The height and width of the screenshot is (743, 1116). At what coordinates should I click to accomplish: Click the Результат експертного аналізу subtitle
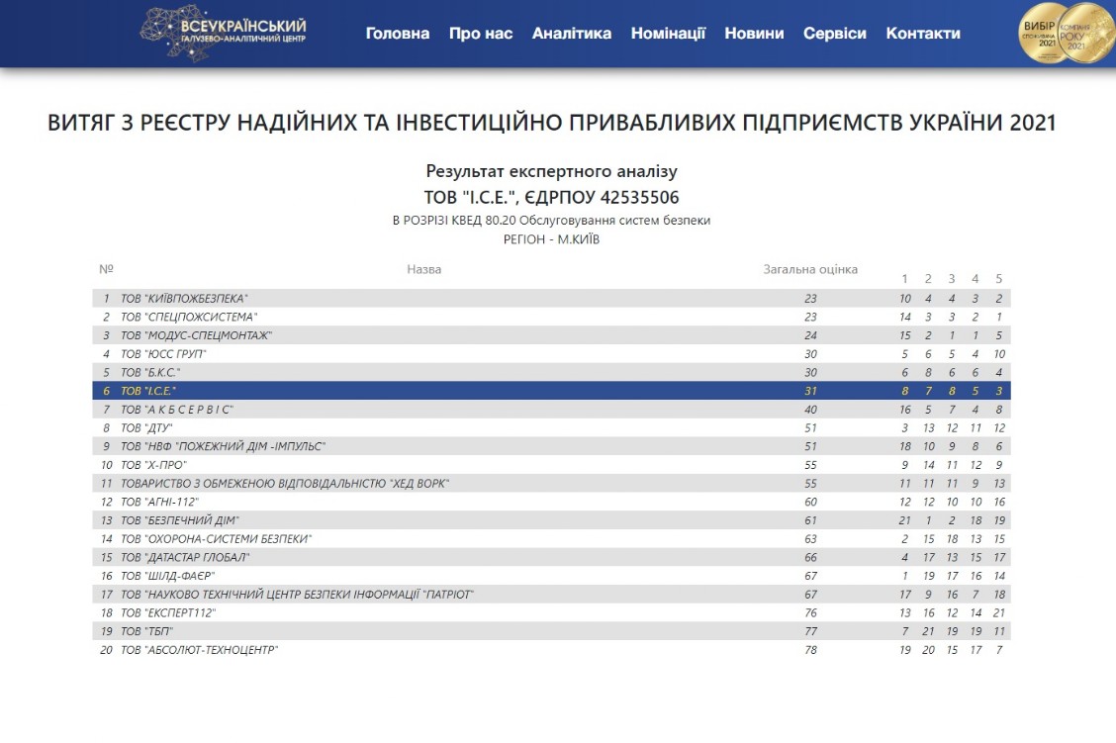click(552, 171)
